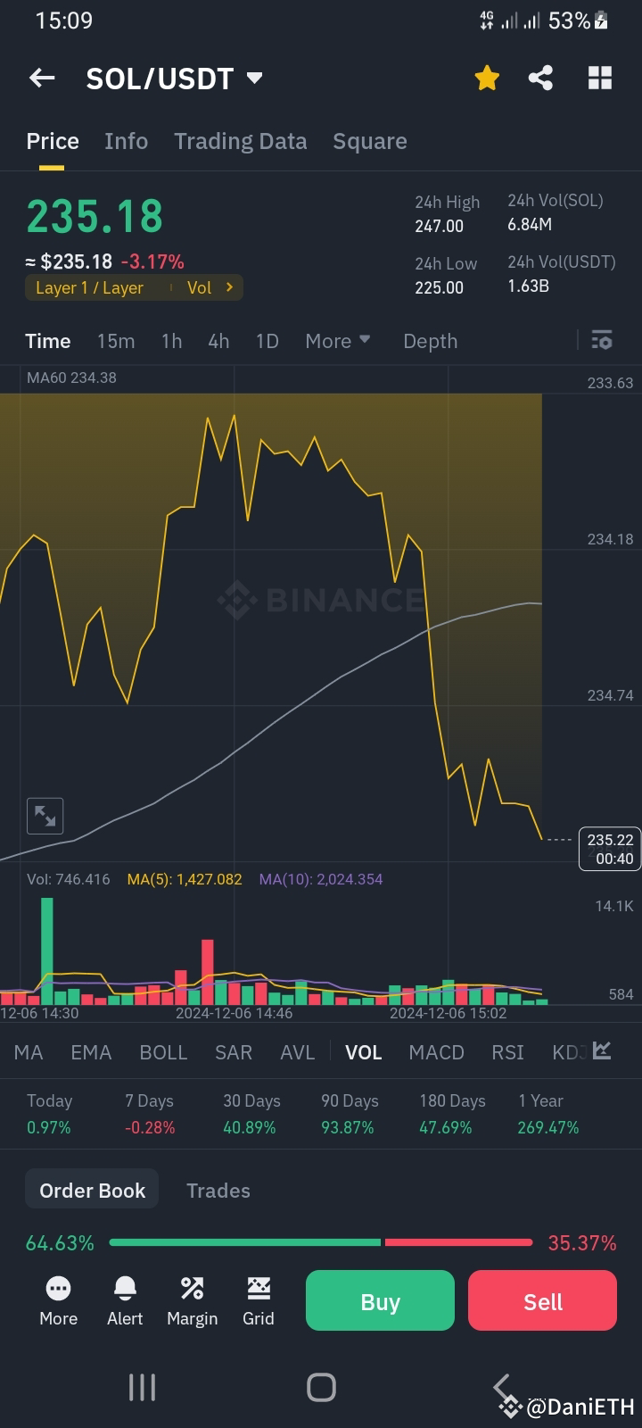Expand the More timeframe options dropdown
642x1428 pixels.
coord(337,341)
